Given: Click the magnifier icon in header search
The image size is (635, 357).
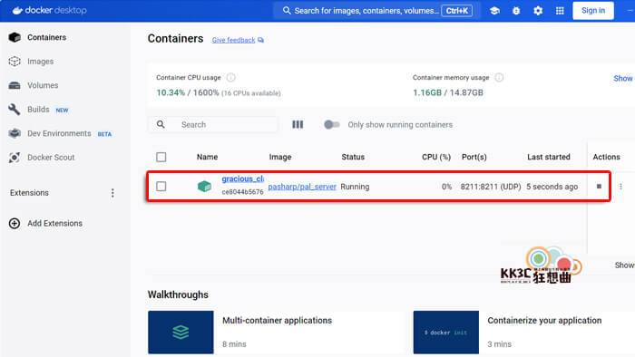Looking at the screenshot, I should tap(287, 11).
